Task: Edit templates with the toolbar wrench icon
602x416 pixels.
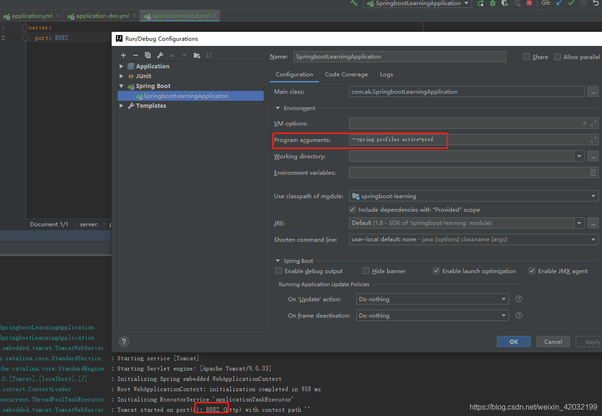Action: [x=160, y=55]
